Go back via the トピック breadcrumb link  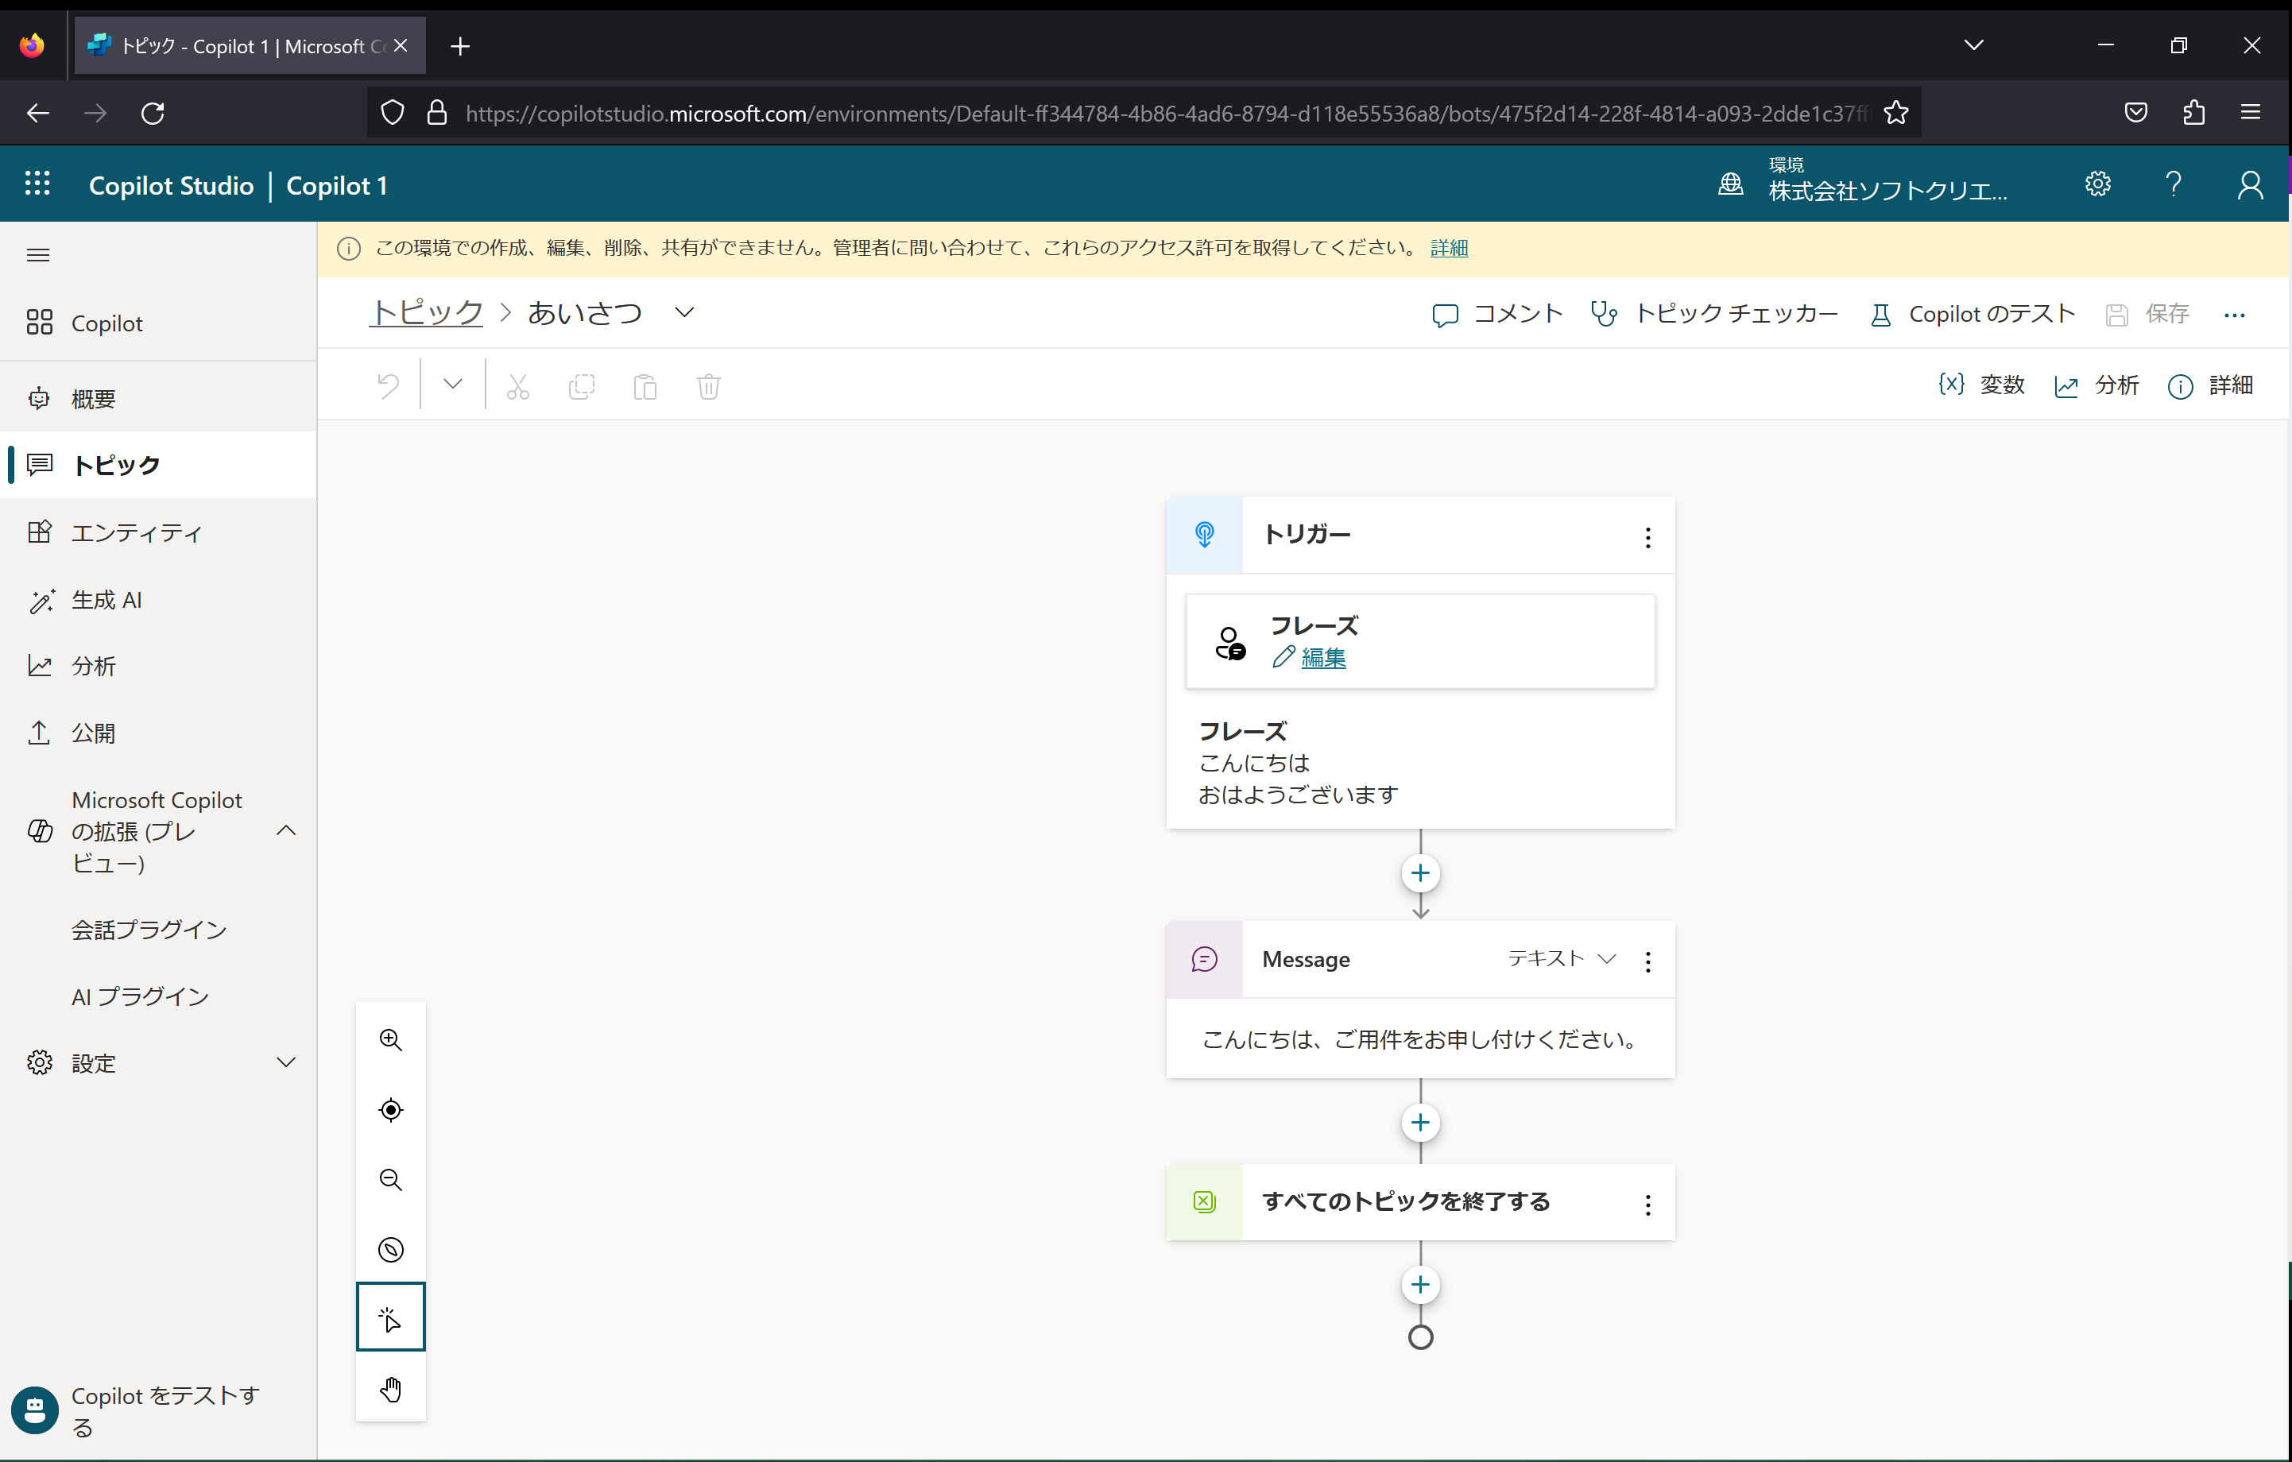click(427, 313)
